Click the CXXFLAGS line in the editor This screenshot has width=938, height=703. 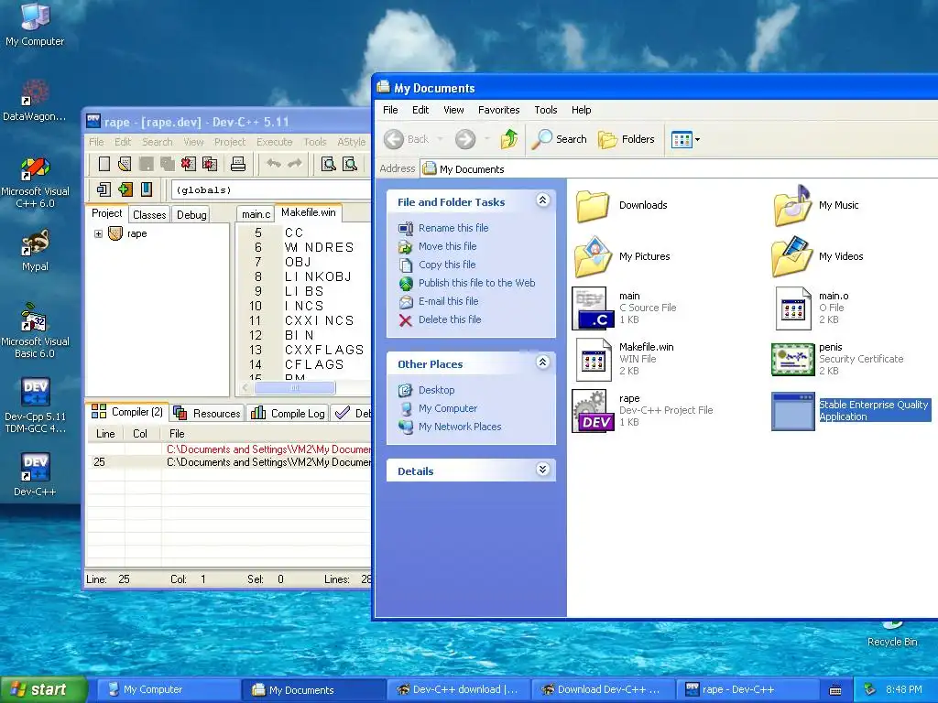323,350
